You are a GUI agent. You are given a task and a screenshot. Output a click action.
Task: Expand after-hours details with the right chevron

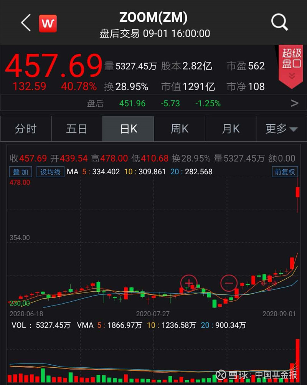pyautogui.click(x=295, y=103)
